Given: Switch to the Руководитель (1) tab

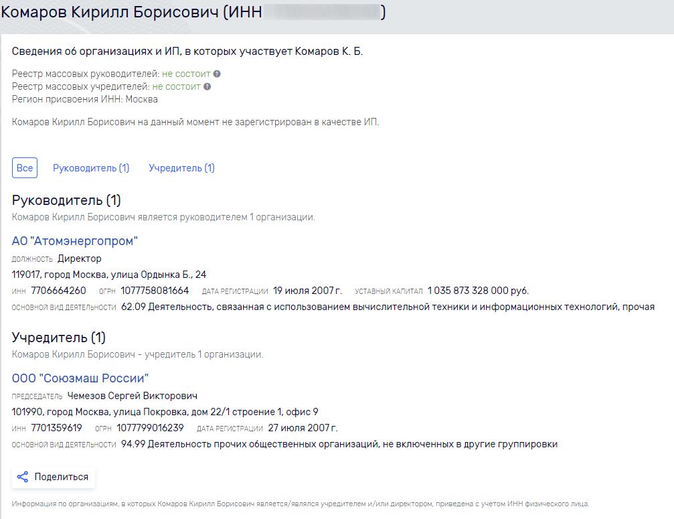Looking at the screenshot, I should pyautogui.click(x=91, y=168).
